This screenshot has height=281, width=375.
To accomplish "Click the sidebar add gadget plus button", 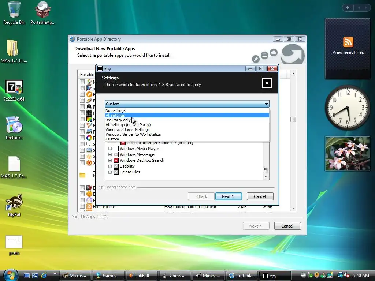I will click(x=348, y=8).
